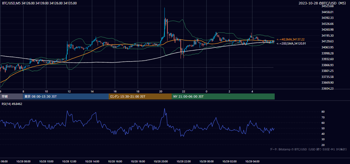Click the '10/28 12:00' bottom time label
Viewport: 350px width, 164px height.
[x=69, y=161]
